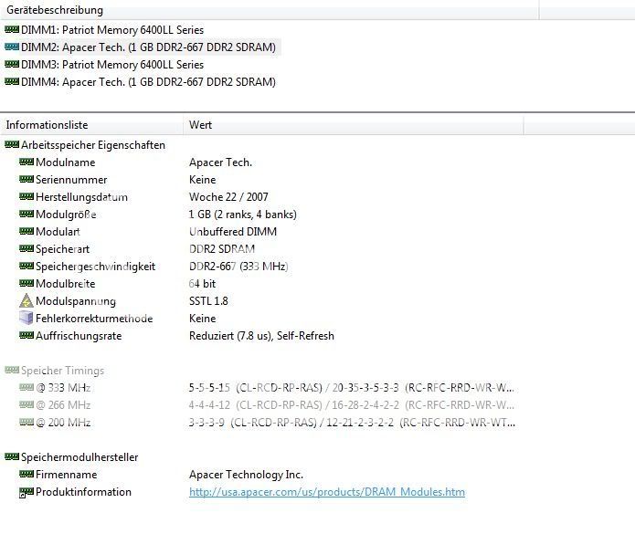Click the Herstellungsdatum label
This screenshot has height=555, width=635.
coord(81,197)
